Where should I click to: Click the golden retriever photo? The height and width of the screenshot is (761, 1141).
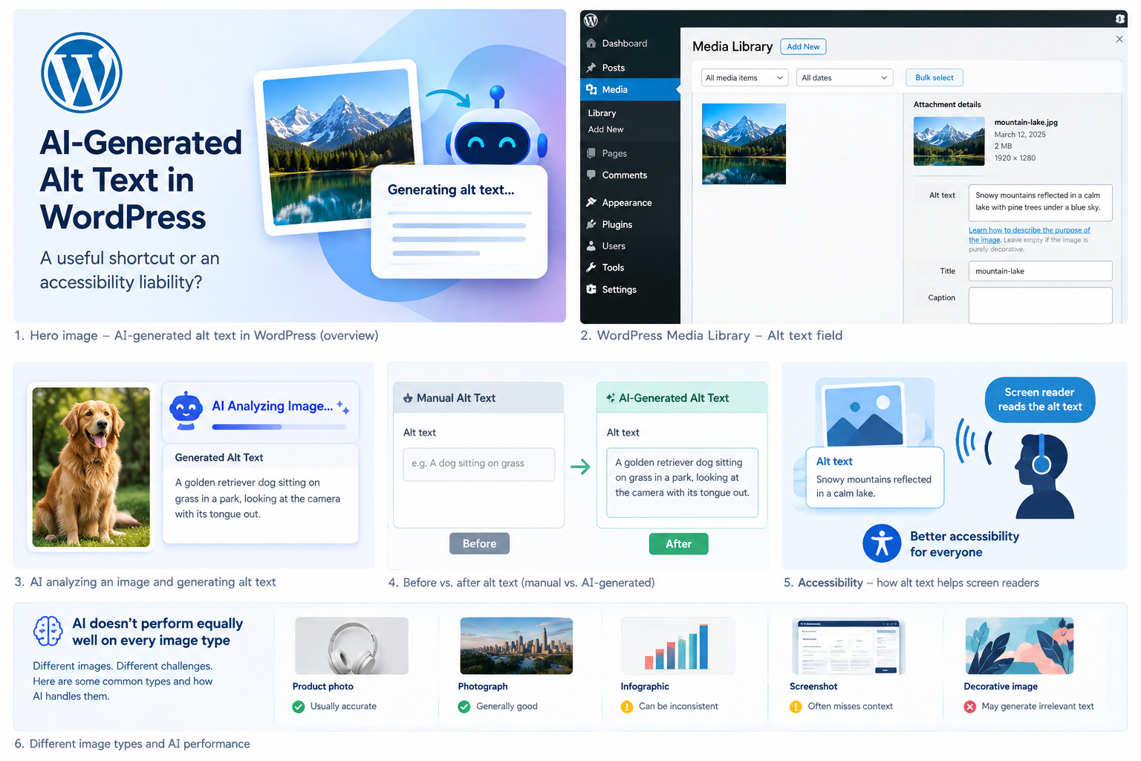[x=91, y=467]
